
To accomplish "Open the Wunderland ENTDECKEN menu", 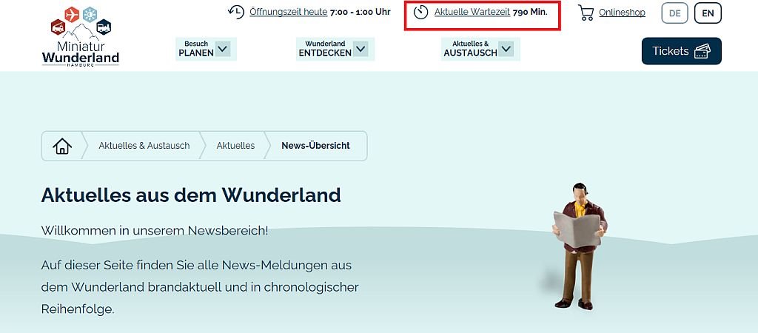I will (325, 49).
